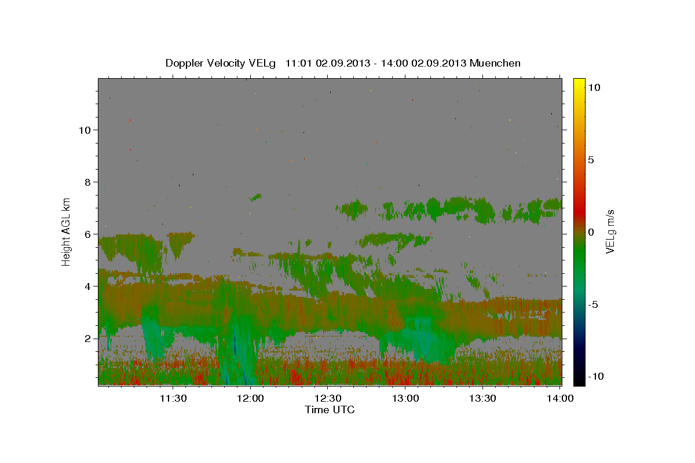Click the height axis label '6'

pyautogui.click(x=87, y=234)
